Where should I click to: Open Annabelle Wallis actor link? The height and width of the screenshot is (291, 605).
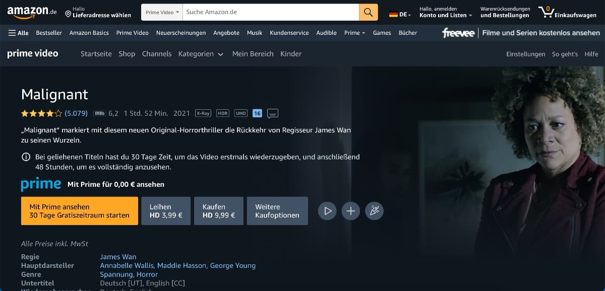pyautogui.click(x=128, y=265)
